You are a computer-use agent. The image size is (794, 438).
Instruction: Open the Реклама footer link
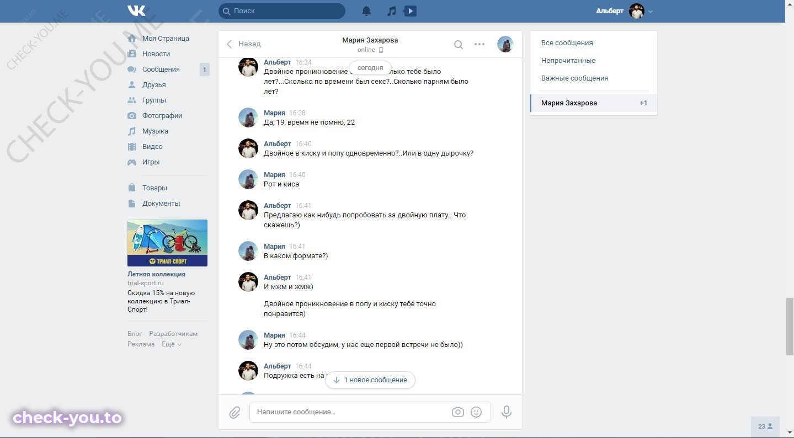(x=141, y=344)
